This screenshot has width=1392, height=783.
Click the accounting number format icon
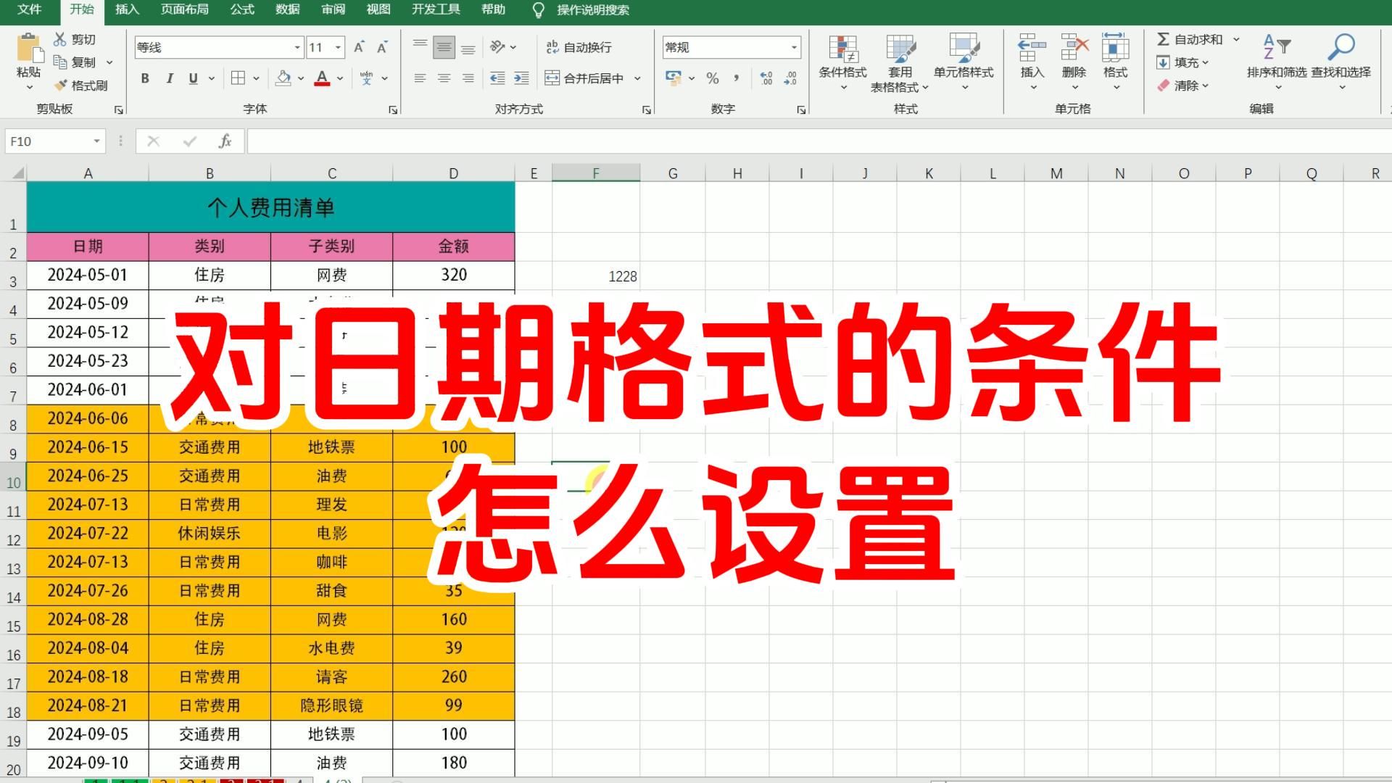674,78
